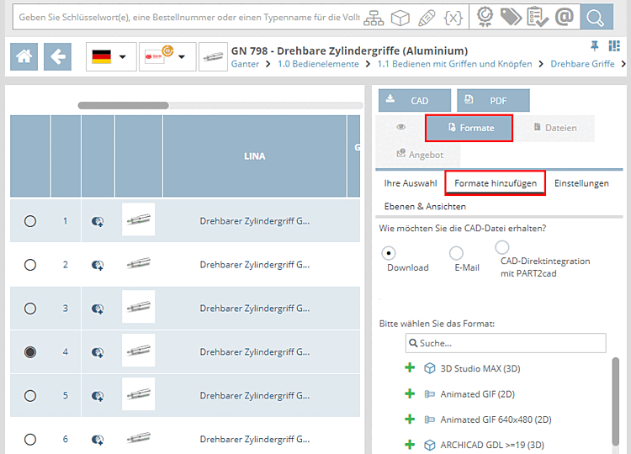631x454 pixels.
Task: Choose E-Mail delivery option
Action: [456, 253]
